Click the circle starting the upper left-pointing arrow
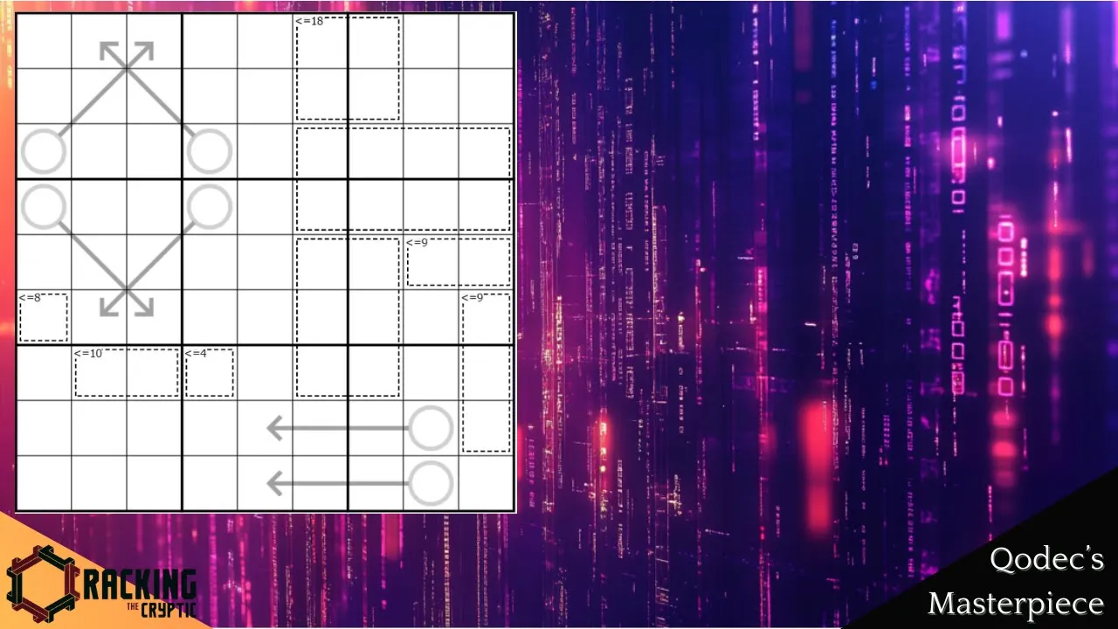This screenshot has height=629, width=1118. [x=431, y=428]
